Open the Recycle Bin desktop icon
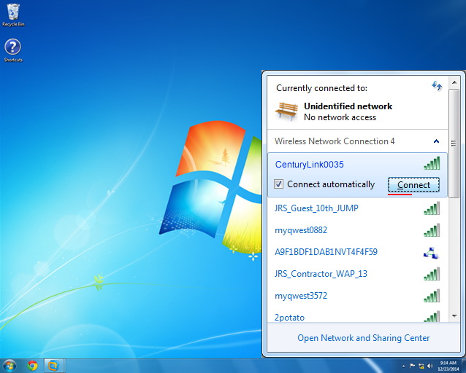This screenshot has width=466, height=373. tap(13, 15)
